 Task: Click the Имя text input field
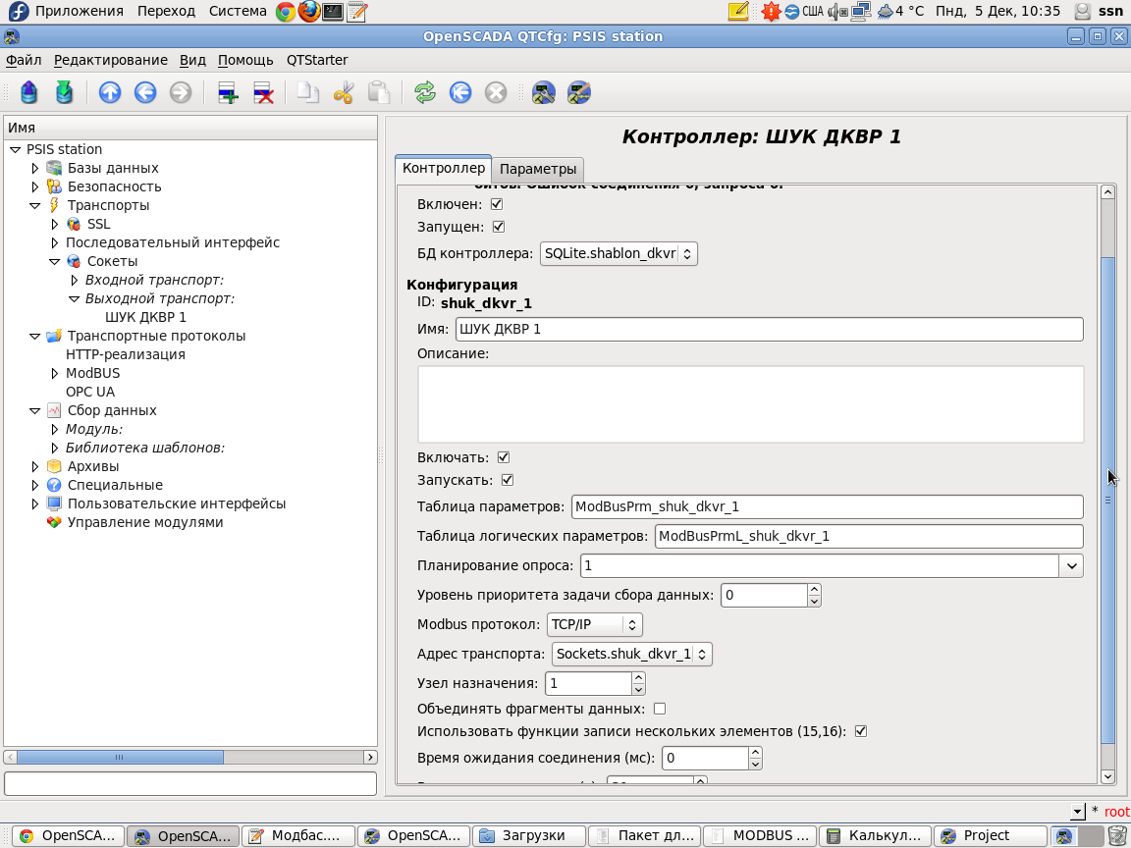point(768,329)
